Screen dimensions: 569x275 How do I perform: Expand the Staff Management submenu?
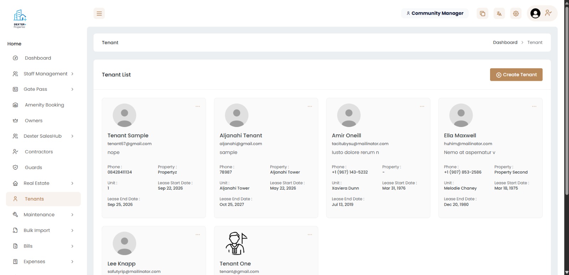click(72, 74)
